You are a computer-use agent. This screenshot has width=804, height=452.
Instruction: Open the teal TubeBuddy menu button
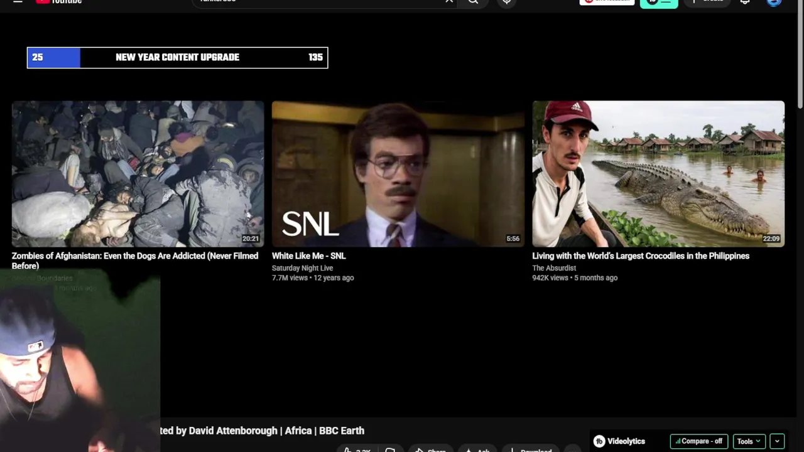659,2
